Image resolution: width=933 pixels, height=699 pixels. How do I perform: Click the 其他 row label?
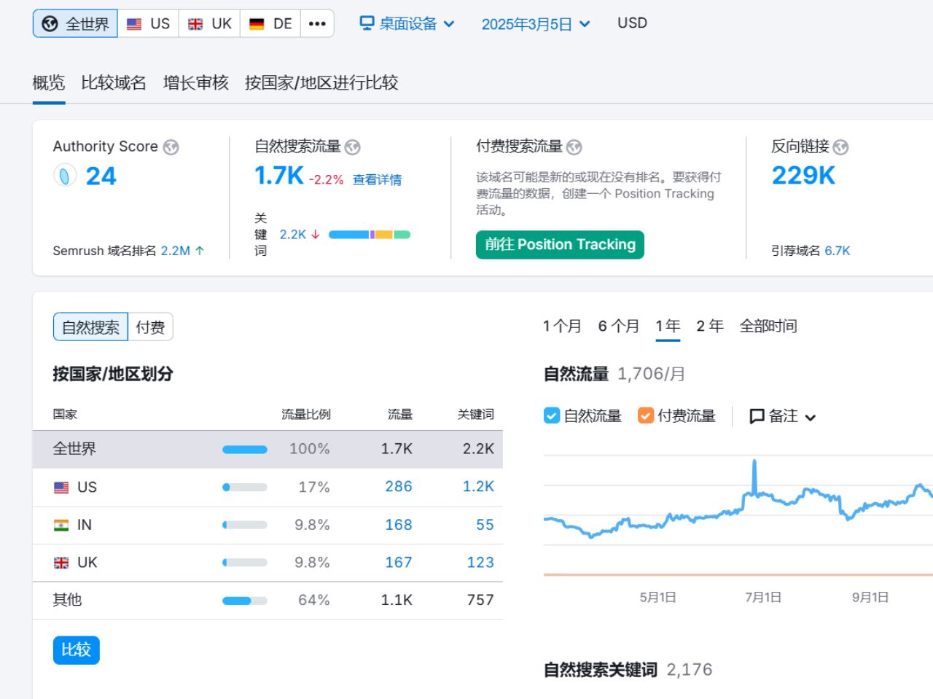67,600
